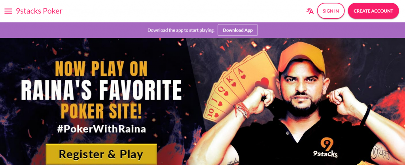
Task: Go to 9stacks Poker home title
Action: pos(39,11)
